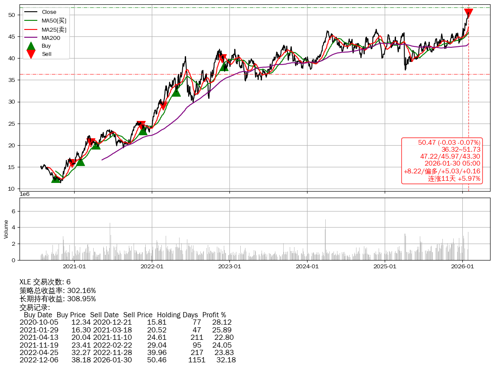Click the 2026-01-30 05:00 date in info box
Viewport: 494px width, 368px height.
(x=452, y=163)
